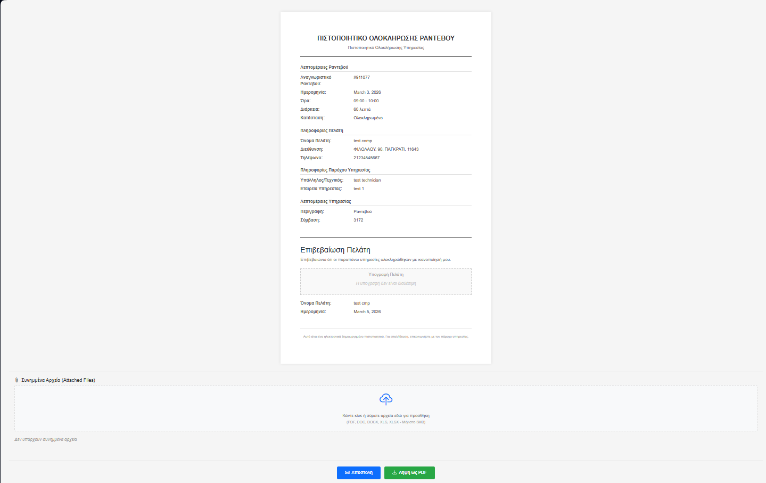Screen dimensions: 766x483
Task: Click the download icon on PDF button
Action: (394, 472)
